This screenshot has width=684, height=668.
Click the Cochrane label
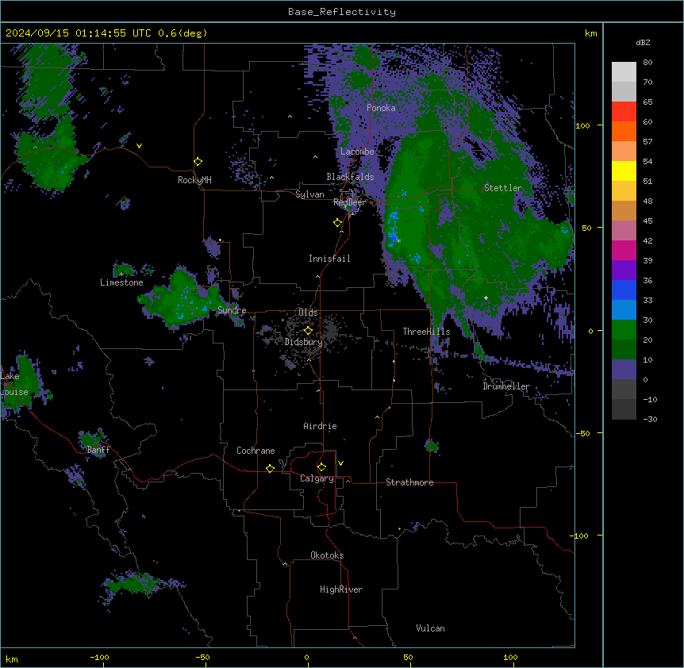(x=256, y=451)
